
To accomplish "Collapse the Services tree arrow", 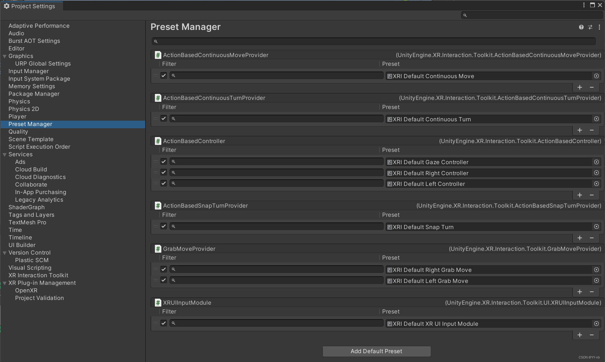I will pyautogui.click(x=4, y=155).
